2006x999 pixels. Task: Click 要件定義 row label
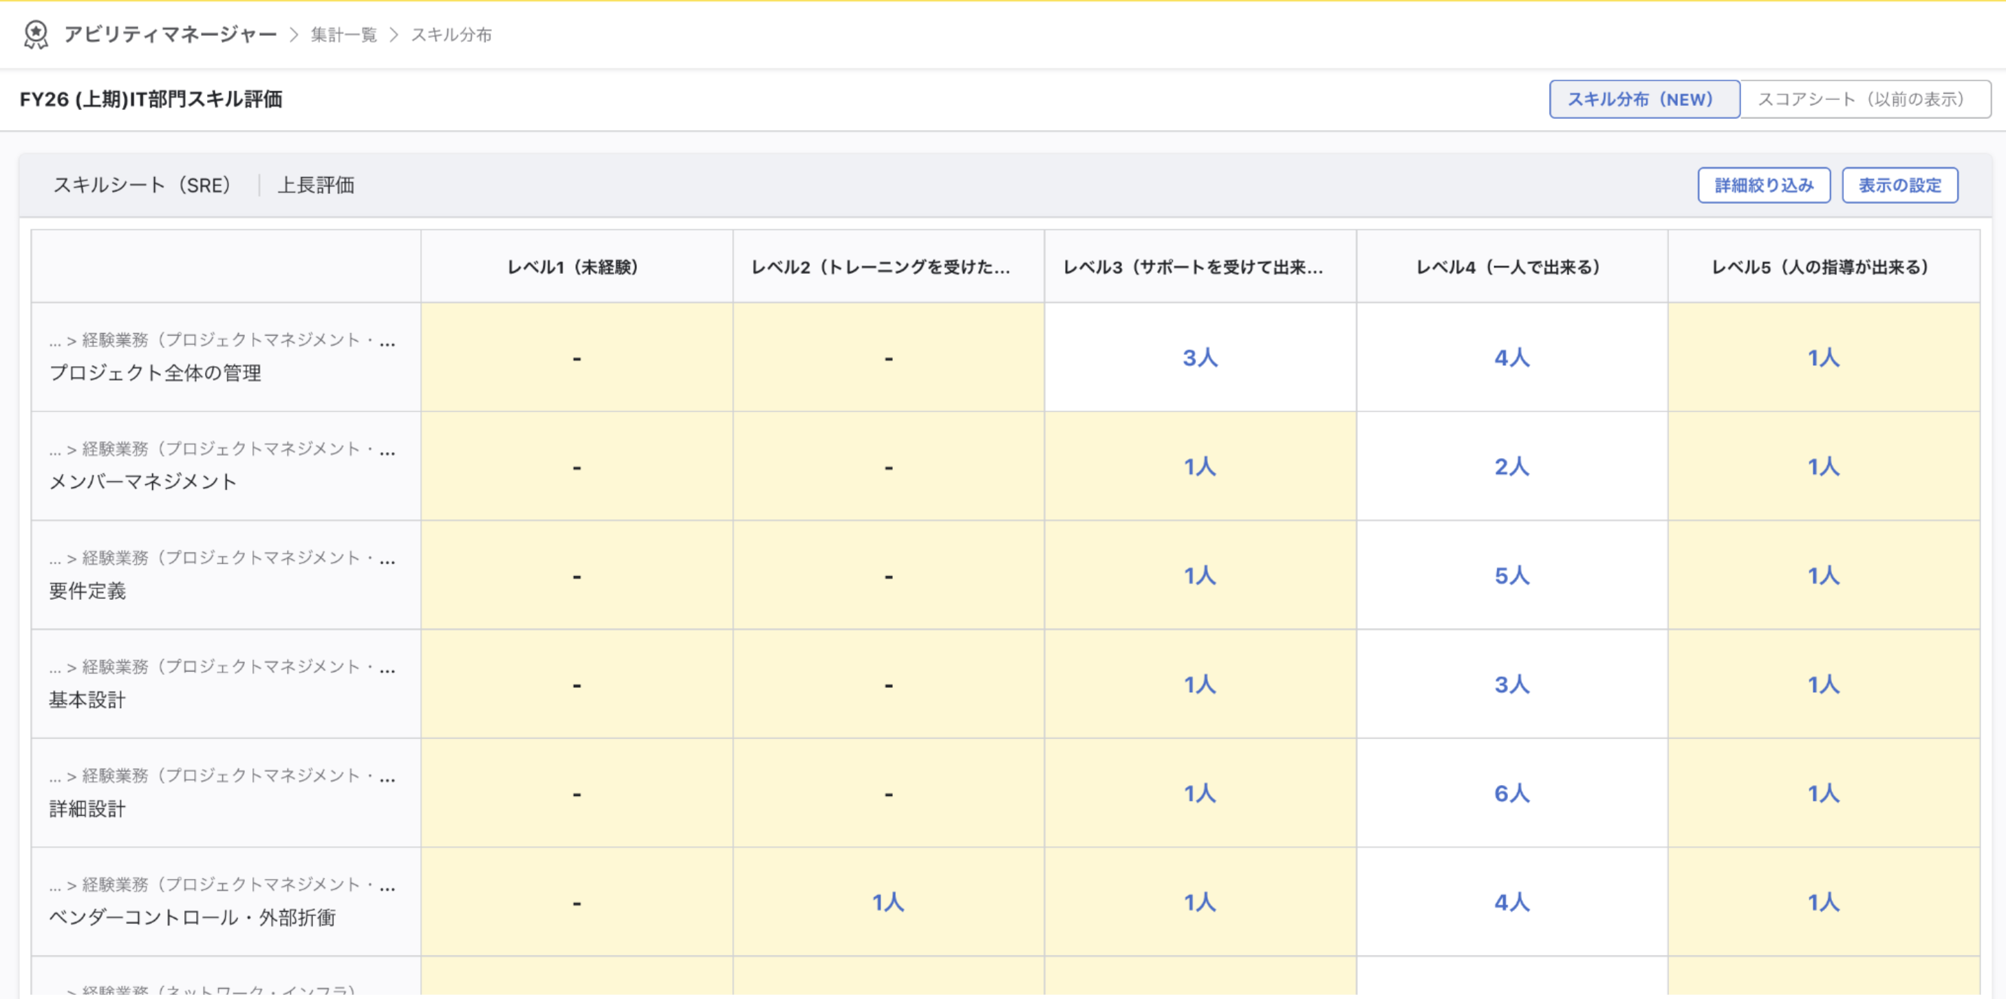coord(87,591)
